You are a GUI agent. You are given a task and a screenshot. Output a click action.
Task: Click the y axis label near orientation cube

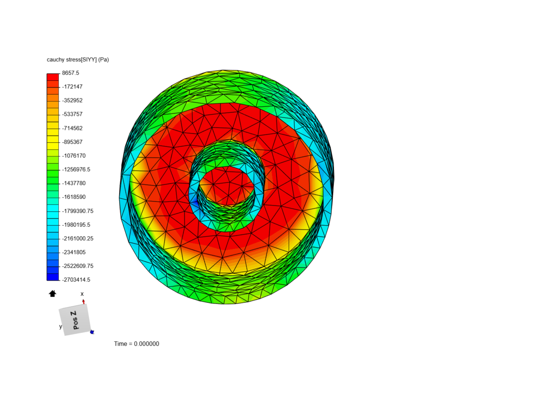(60, 327)
